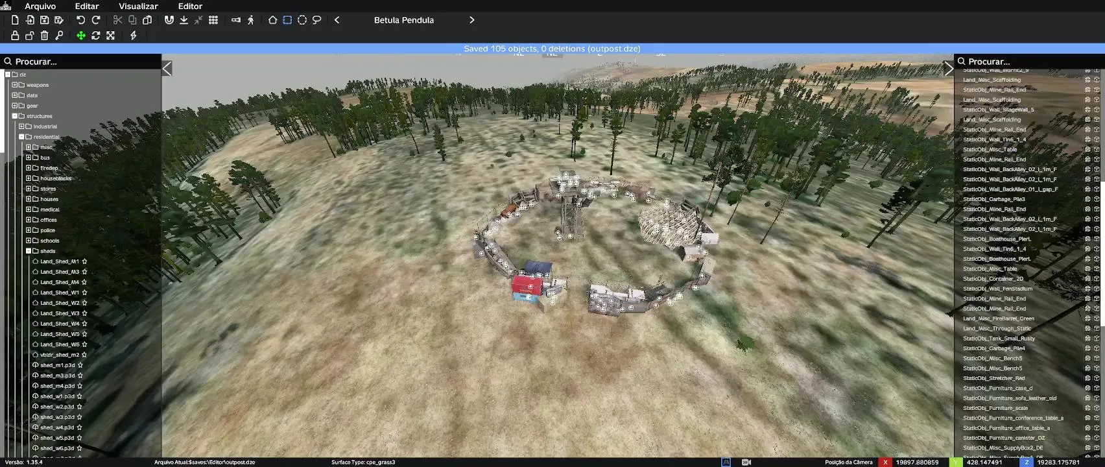Toggle visibility of StaticObj_Stretcher_Red
This screenshot has width=1105, height=467.
pyautogui.click(x=1087, y=378)
